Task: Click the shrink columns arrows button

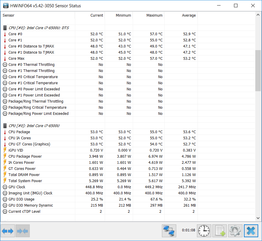Action: (x=22, y=231)
